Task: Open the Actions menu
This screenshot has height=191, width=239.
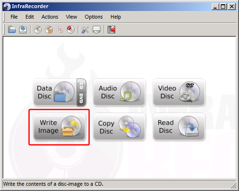Action: click(x=50, y=17)
